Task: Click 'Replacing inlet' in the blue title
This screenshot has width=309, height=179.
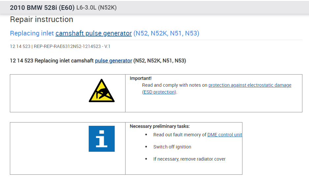Action: 32,33
